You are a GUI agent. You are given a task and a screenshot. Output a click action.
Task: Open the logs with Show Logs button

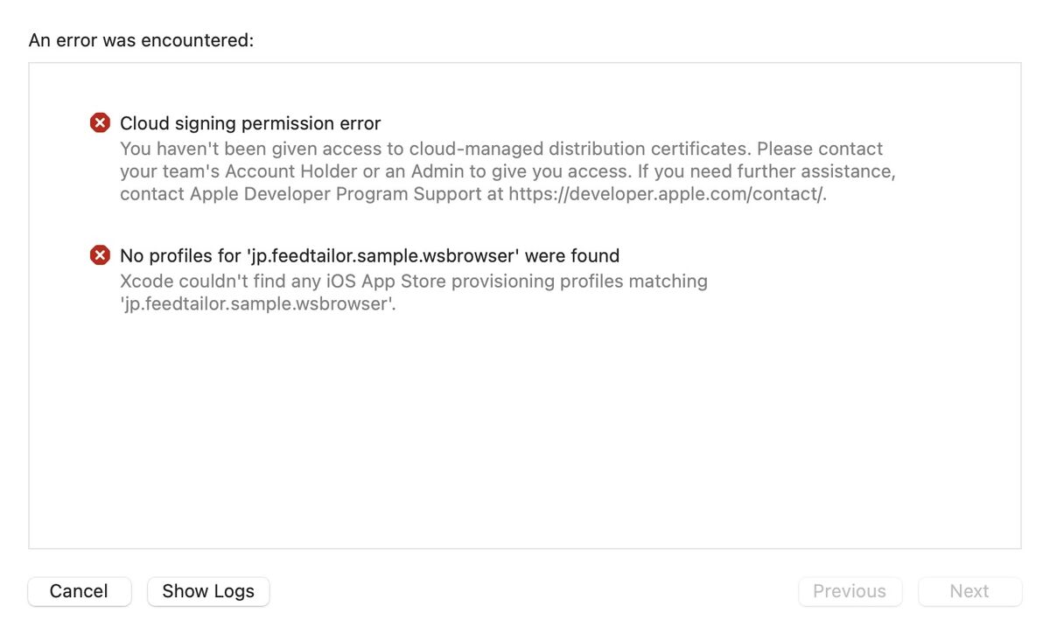208,591
